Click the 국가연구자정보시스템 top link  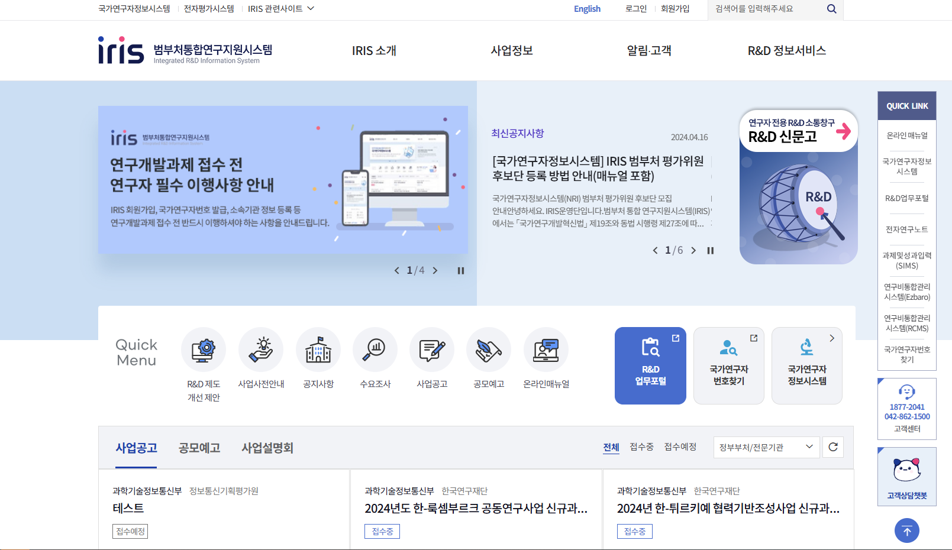pyautogui.click(x=134, y=9)
